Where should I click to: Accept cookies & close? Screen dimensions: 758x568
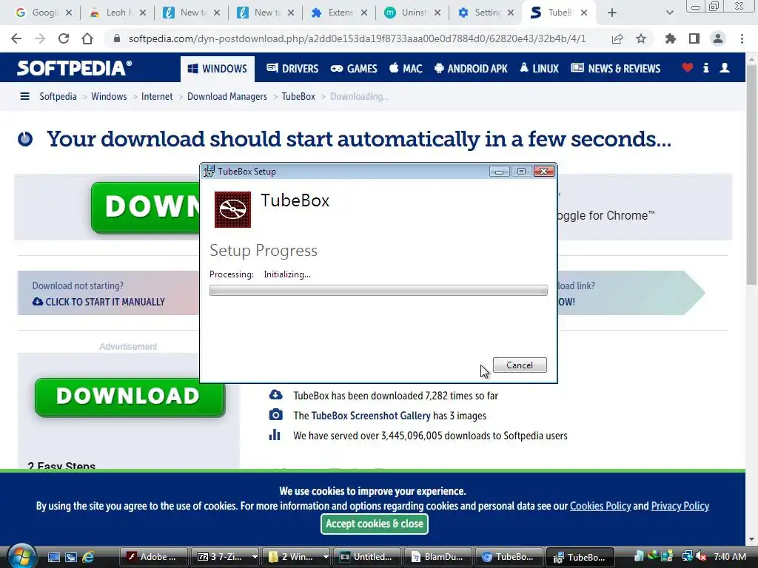[x=374, y=524]
